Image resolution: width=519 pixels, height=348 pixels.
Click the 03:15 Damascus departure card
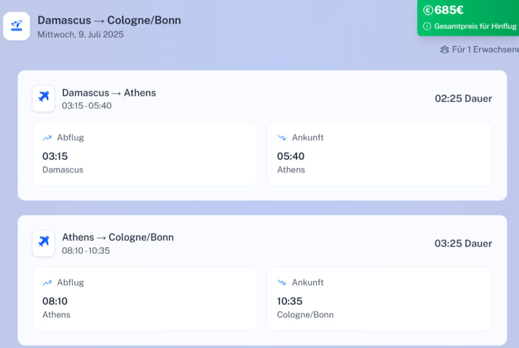[144, 154]
